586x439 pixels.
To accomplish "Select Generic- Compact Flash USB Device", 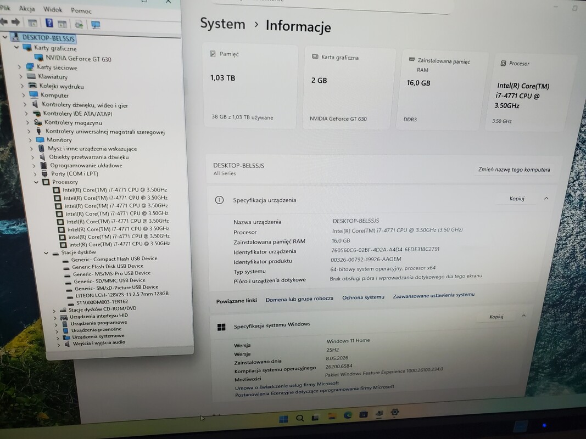I will [x=114, y=258].
